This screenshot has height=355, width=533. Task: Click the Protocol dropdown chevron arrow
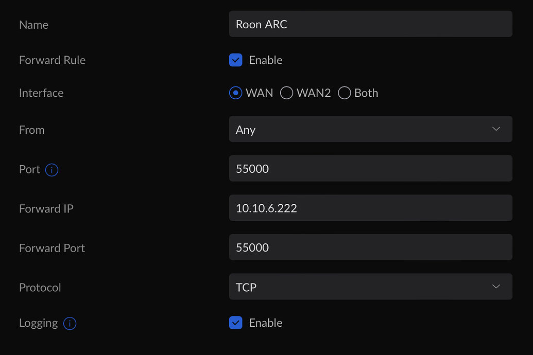tap(496, 287)
